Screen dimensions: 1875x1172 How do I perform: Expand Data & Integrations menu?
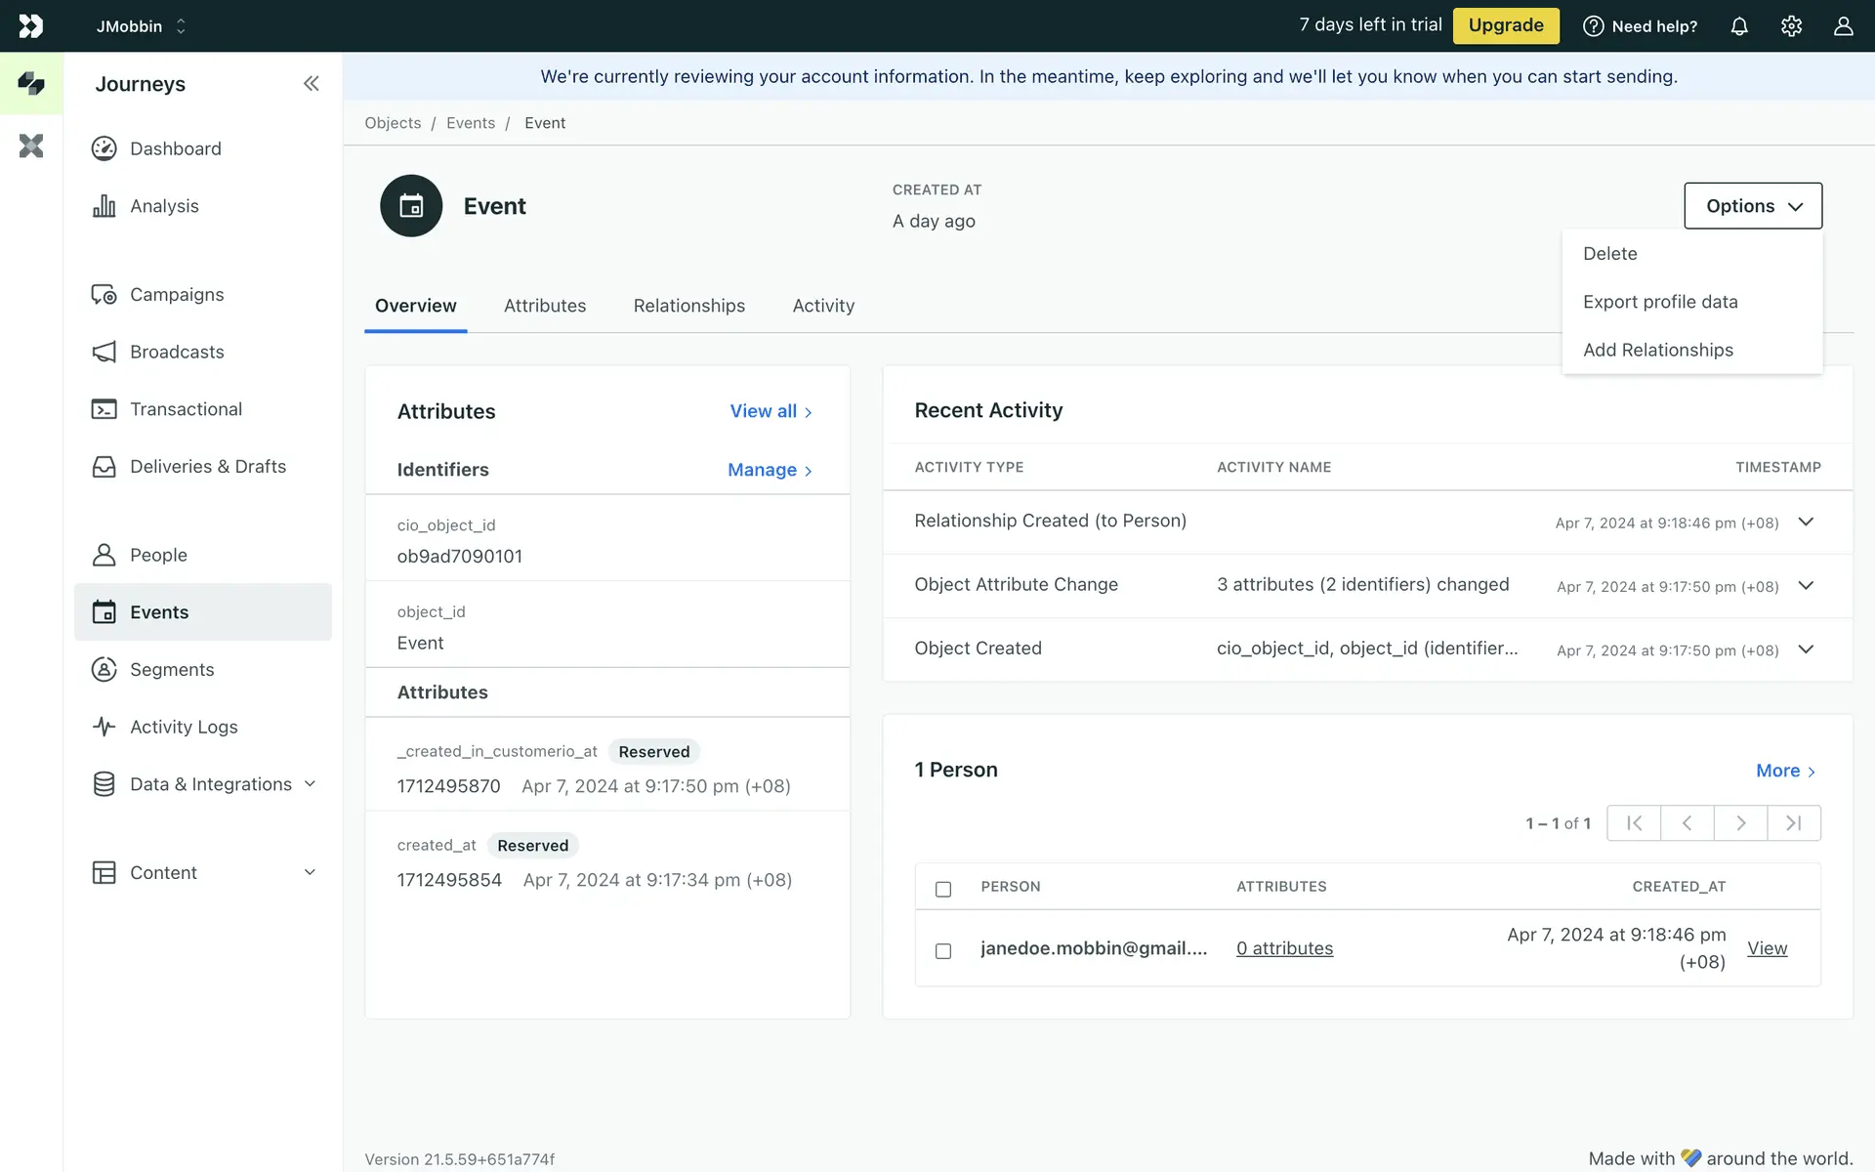[x=311, y=784]
